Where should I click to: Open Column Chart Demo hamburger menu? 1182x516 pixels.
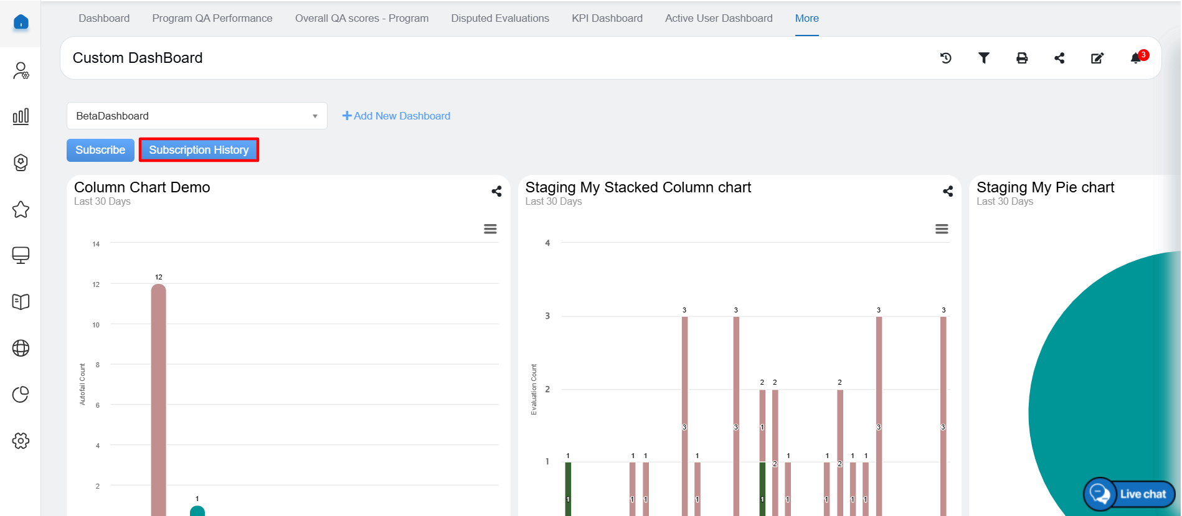(x=490, y=229)
